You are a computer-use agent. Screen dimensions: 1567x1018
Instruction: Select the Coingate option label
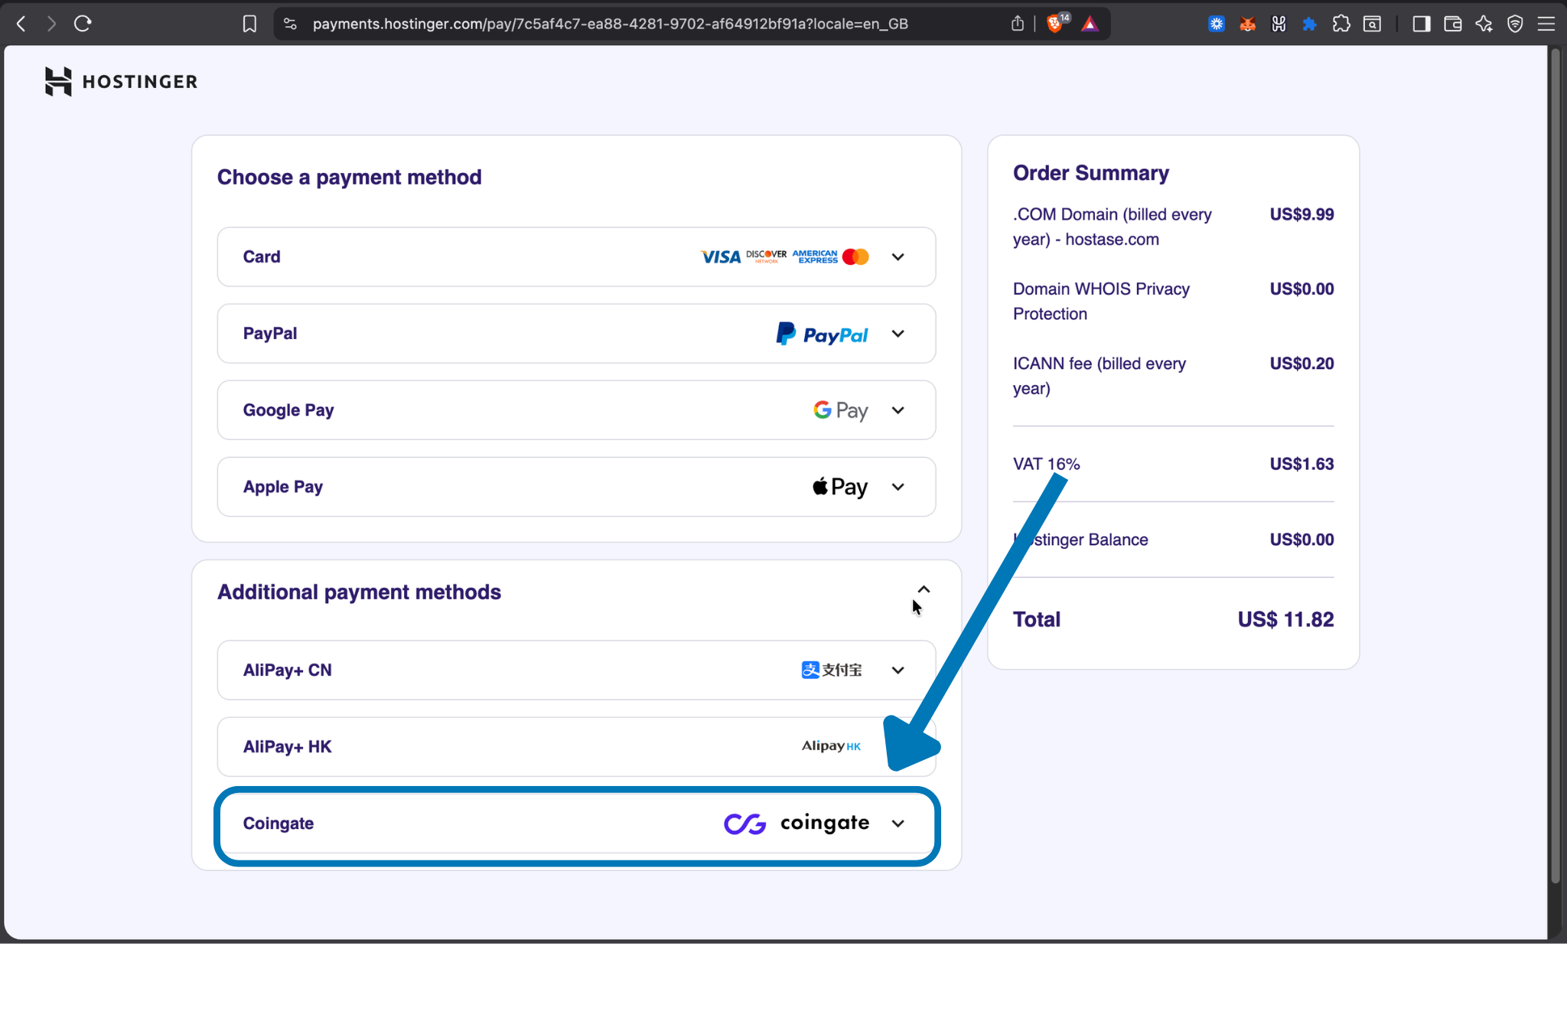(279, 824)
